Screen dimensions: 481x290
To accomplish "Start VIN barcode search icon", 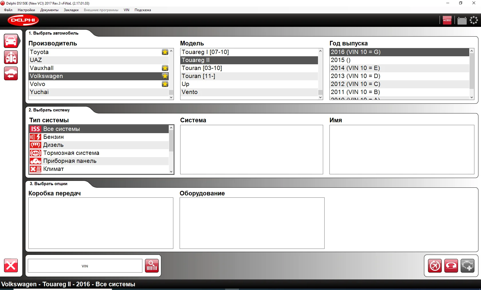I will (x=152, y=266).
